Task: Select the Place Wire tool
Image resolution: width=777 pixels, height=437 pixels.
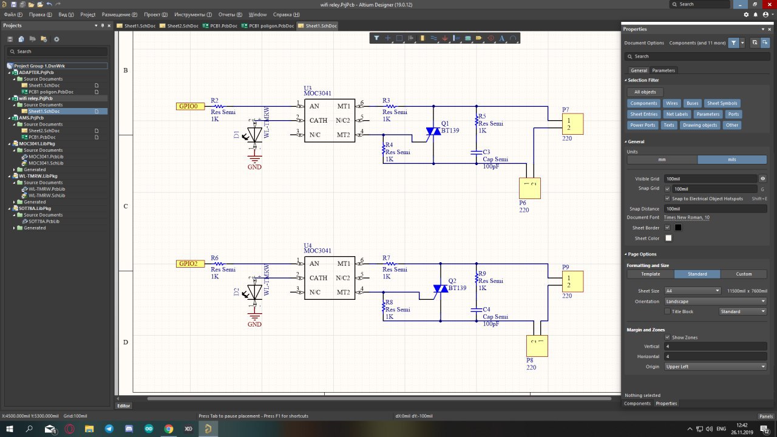Action: (x=433, y=38)
